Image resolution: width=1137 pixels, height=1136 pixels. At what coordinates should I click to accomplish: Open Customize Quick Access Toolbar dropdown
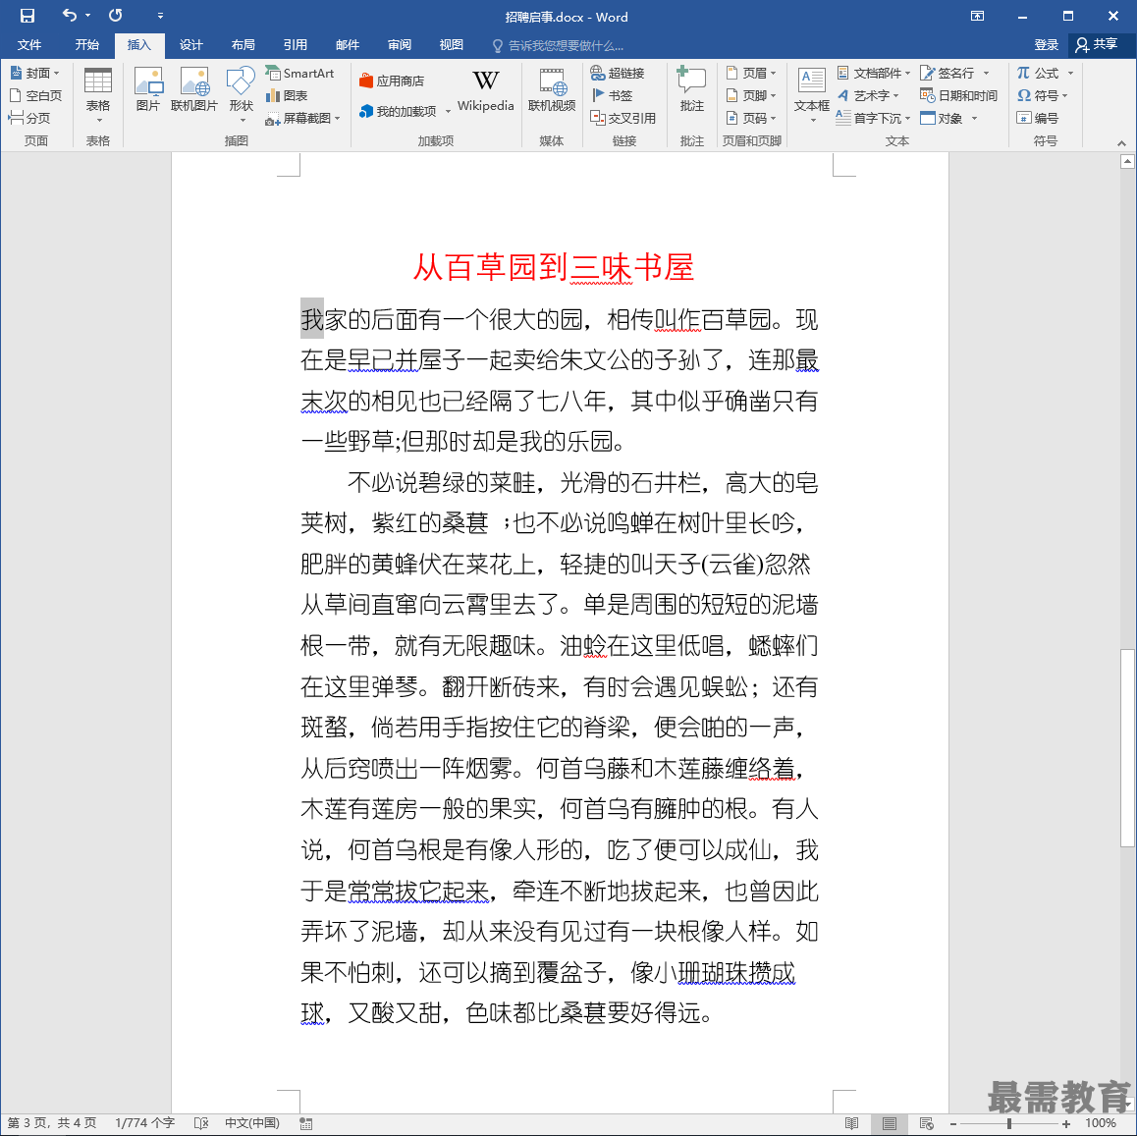coord(160,16)
